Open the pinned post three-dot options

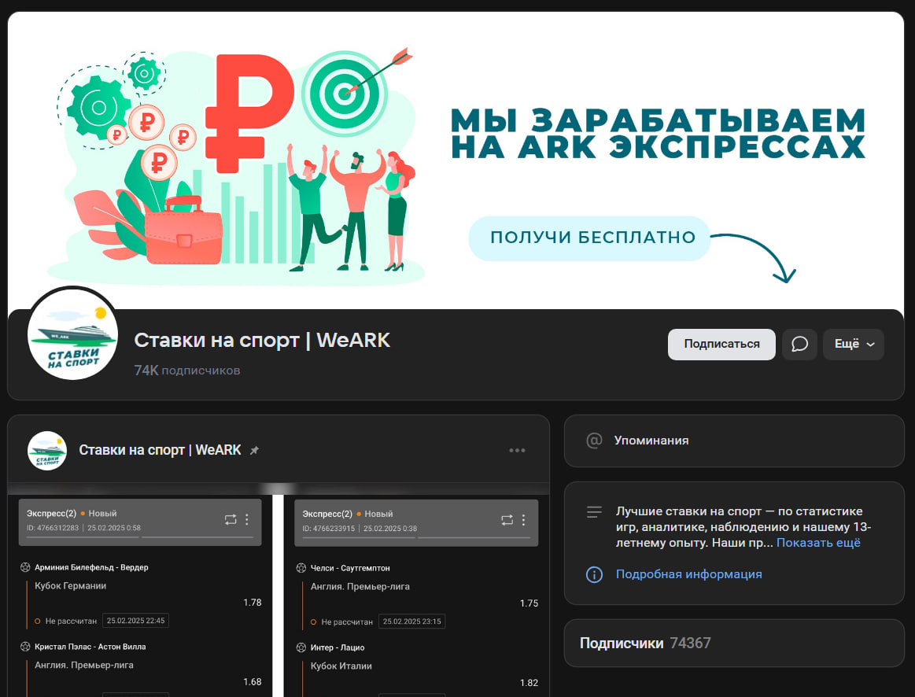pyautogui.click(x=517, y=450)
